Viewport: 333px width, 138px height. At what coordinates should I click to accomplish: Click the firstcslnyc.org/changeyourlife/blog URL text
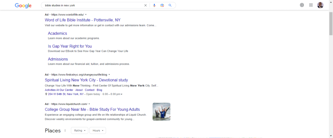point(79,75)
